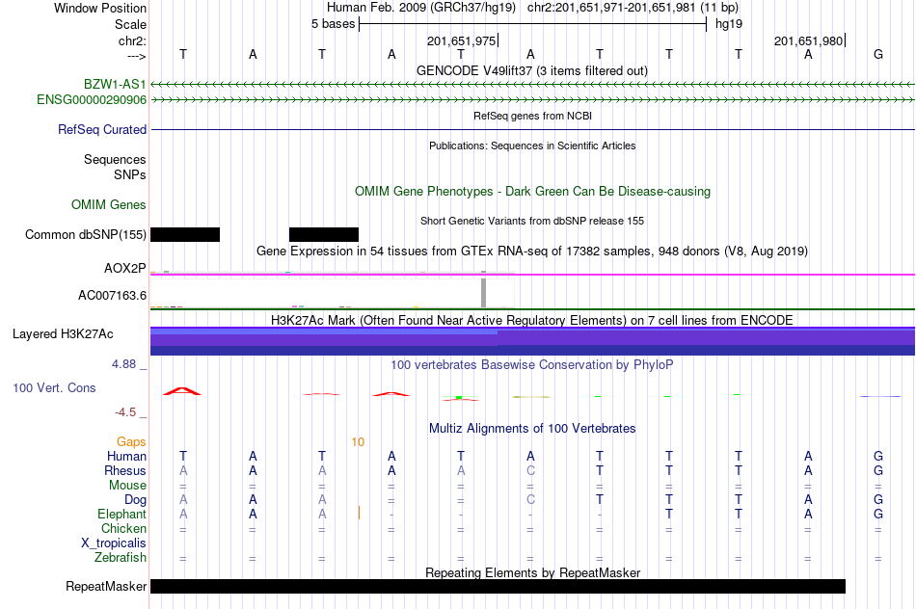The height and width of the screenshot is (609, 916).
Task: Click the Scale label
Action: 130,24
